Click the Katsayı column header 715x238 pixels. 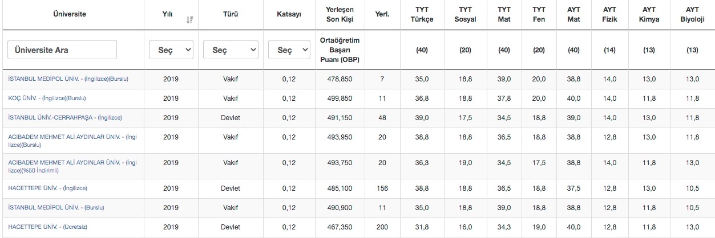click(x=289, y=14)
